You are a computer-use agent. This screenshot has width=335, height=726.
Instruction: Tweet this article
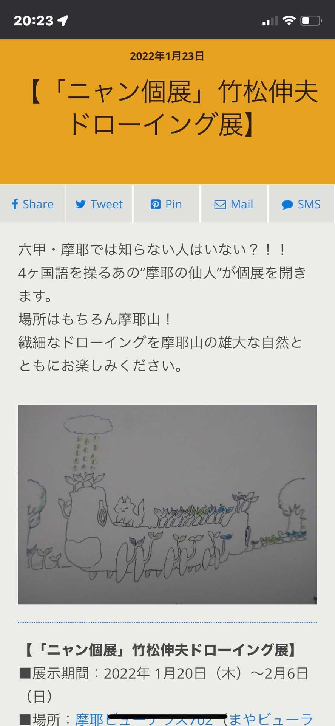coord(99,204)
